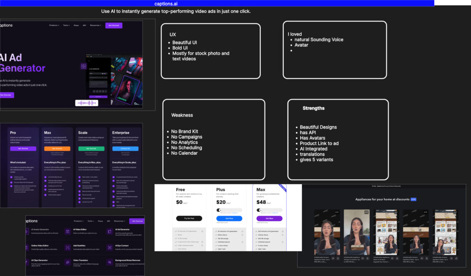Screen dimensions: 471x276
Task: Select the API menu item in top navbar
Action: 84,25
